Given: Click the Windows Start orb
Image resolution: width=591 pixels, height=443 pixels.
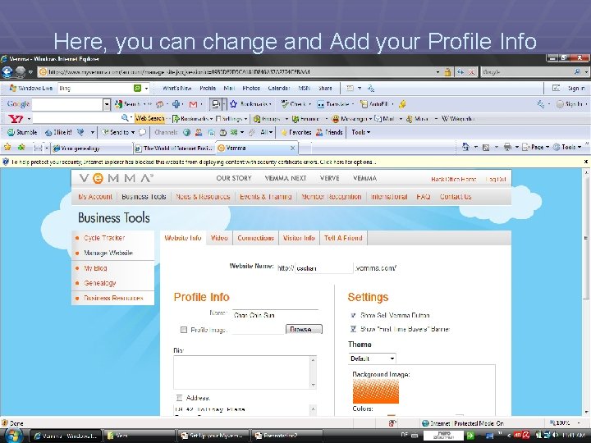Looking at the screenshot, I should 13,435.
